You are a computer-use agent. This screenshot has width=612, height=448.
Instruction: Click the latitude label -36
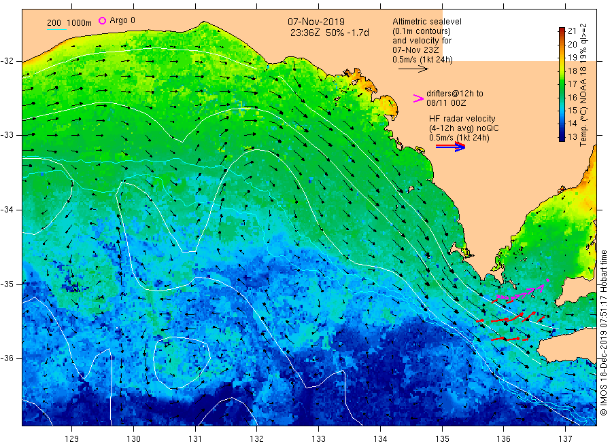click(x=7, y=358)
